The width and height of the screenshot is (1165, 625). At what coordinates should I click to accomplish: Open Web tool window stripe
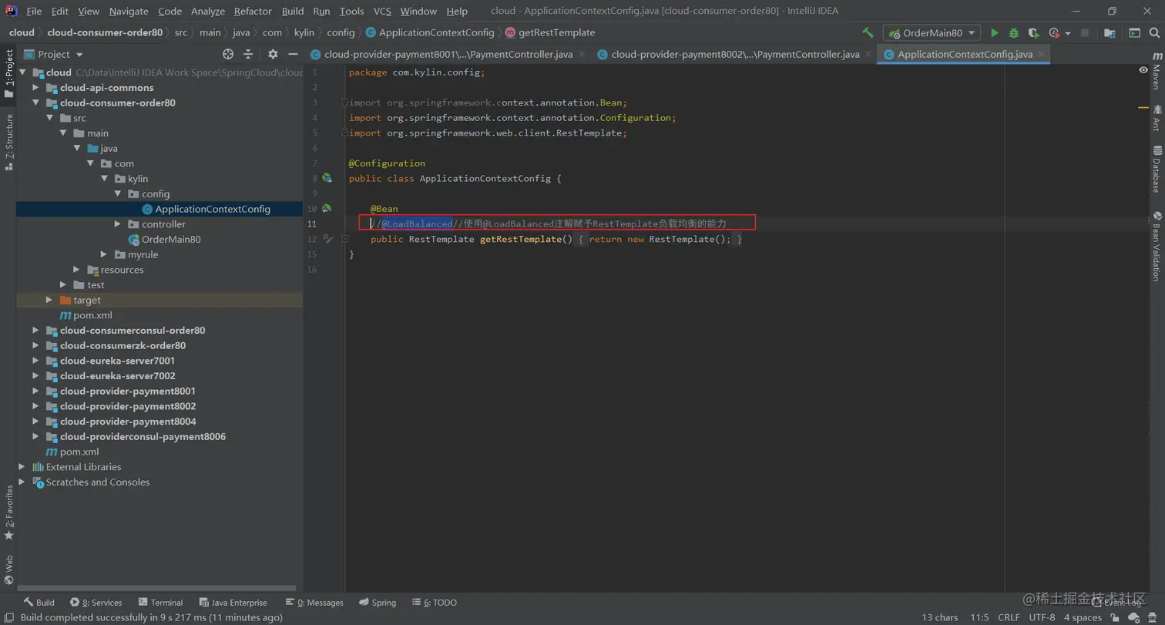[8, 572]
